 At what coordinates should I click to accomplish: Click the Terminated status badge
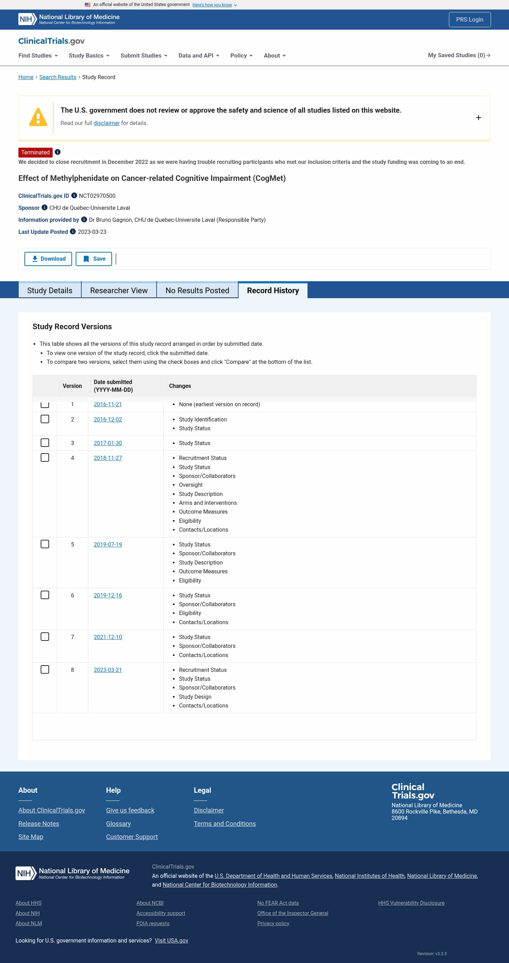36,152
